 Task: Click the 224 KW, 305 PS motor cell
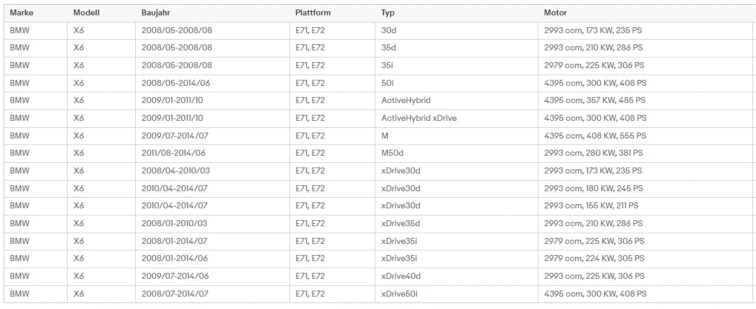(646, 258)
